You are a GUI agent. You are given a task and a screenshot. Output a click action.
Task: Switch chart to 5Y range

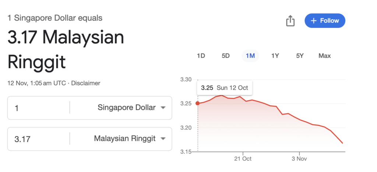tap(300, 56)
